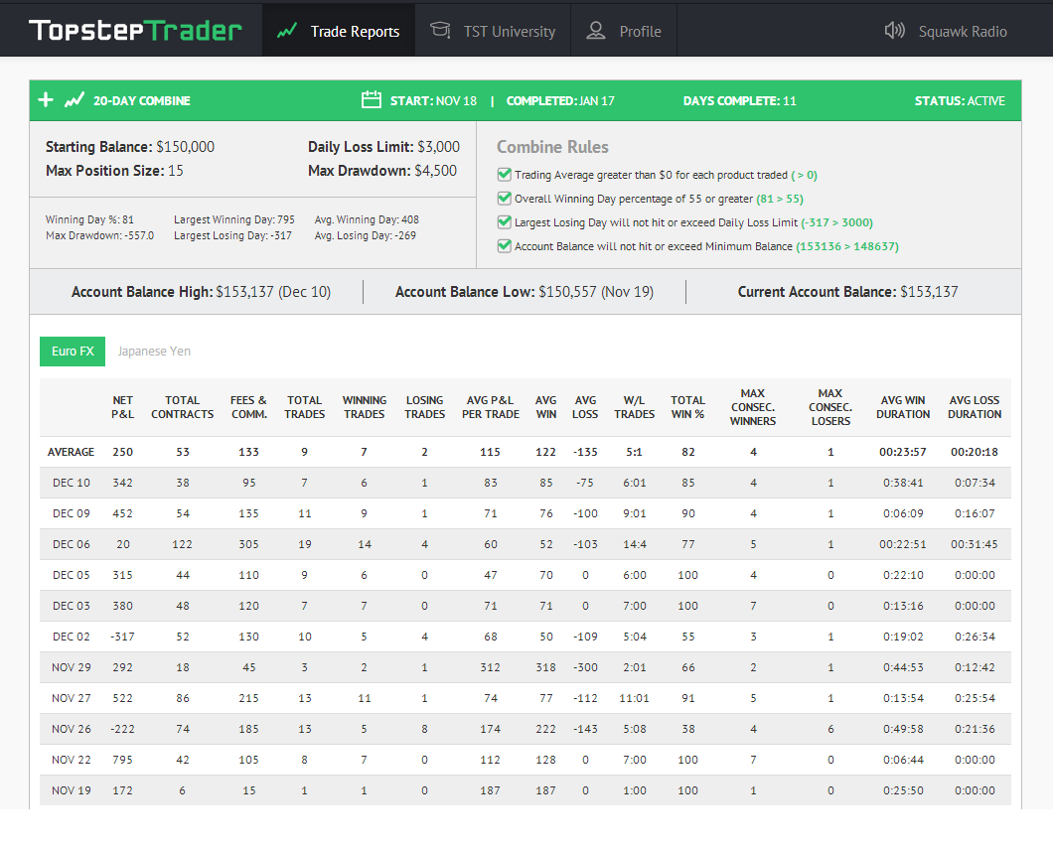This screenshot has height=852, width=1053.
Task: Select the NOV 29 row
Action: [x=526, y=667]
